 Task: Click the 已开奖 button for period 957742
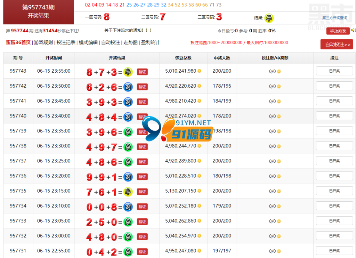click(x=334, y=86)
